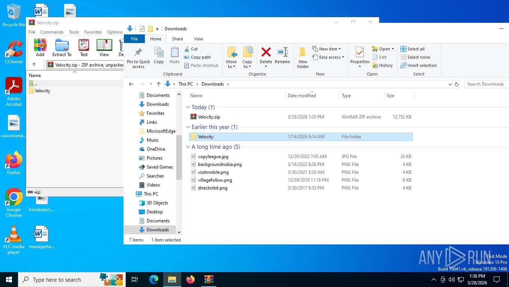This screenshot has width=509, height=287.
Task: Select Velocity.zip file row
Action: pos(301,117)
